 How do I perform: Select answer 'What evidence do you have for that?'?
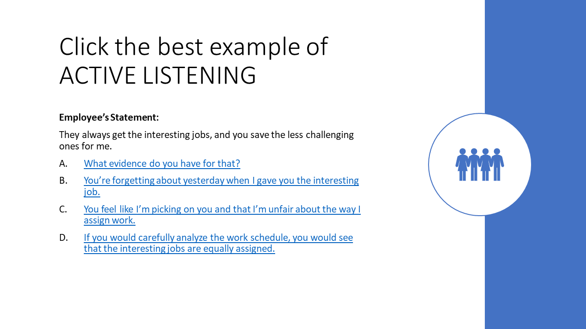click(x=162, y=164)
